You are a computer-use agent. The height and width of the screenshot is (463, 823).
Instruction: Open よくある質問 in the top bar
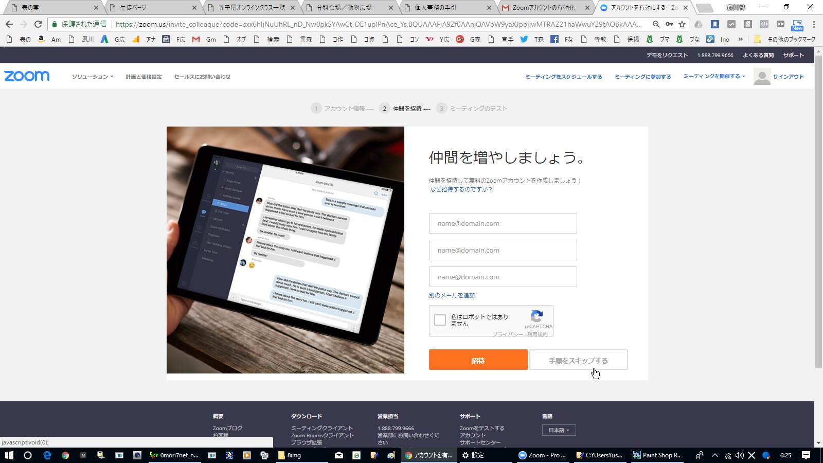758,55
